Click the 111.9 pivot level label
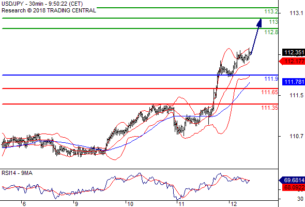Screen dimensions: 305x207 [271, 79]
